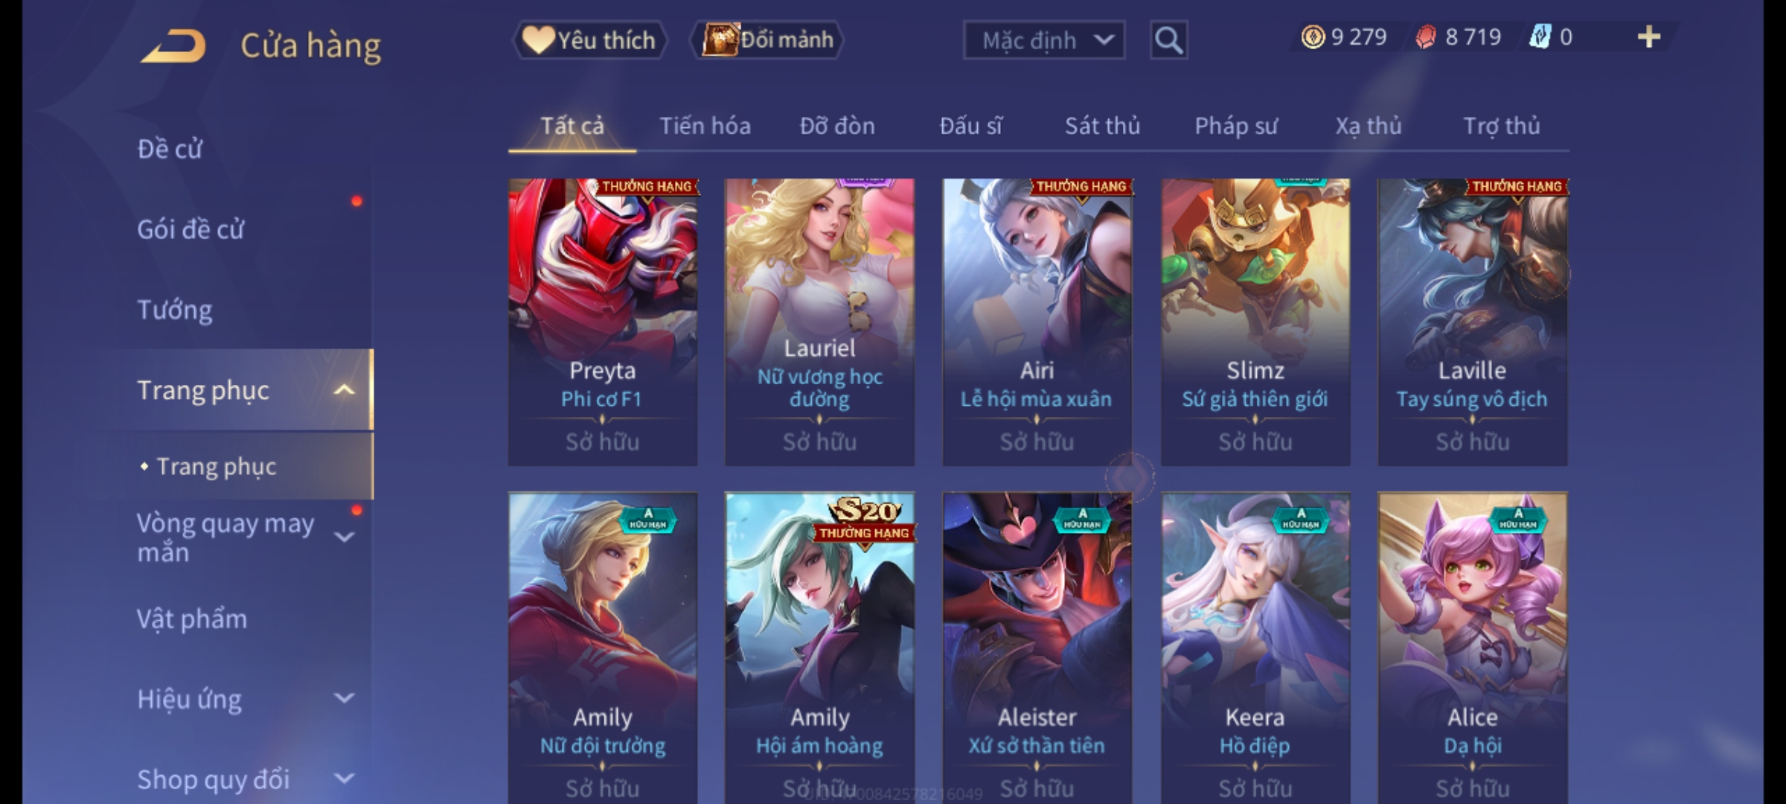Tap the blue voucher balance icon
This screenshot has width=1786, height=804.
tap(1540, 36)
